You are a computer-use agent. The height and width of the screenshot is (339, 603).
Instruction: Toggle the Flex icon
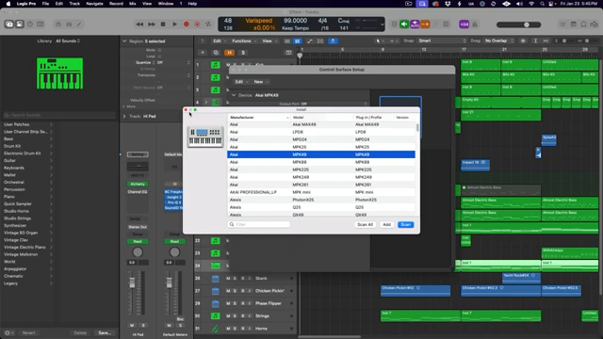click(320, 40)
